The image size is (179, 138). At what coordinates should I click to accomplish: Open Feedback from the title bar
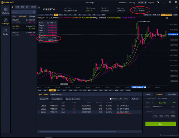pos(123,3)
